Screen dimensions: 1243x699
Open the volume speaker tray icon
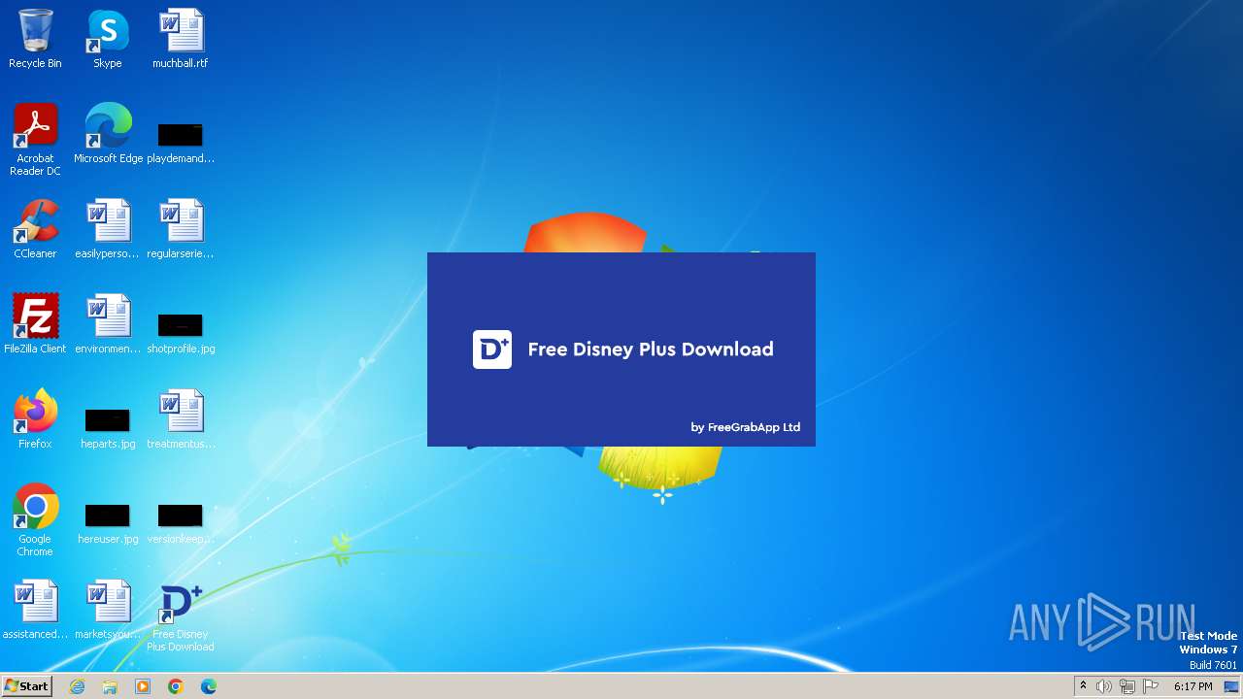(1104, 686)
